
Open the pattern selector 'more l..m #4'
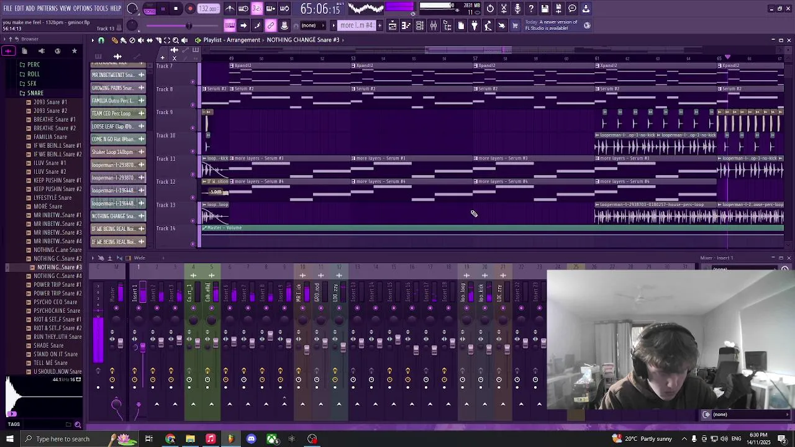[x=356, y=25]
